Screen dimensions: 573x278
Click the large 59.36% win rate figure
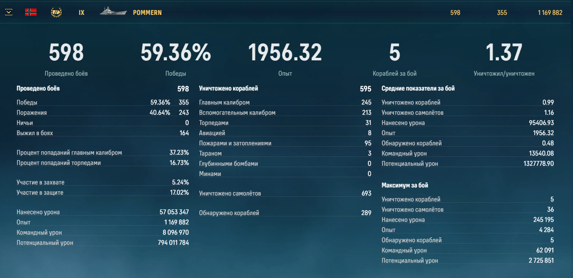pos(176,53)
